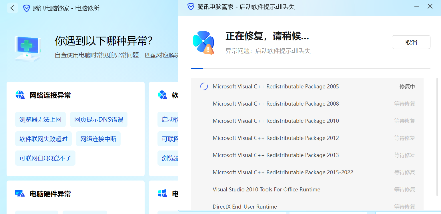Click the 网络连接异常 globe warning icon
Viewport: 441px width, 214px height.
coord(20,95)
